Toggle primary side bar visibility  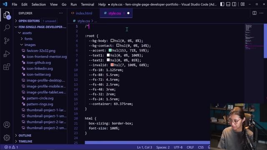(222, 4)
